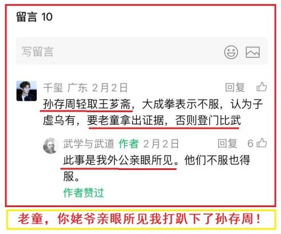Open 武学与武道 author avatar

50,146
